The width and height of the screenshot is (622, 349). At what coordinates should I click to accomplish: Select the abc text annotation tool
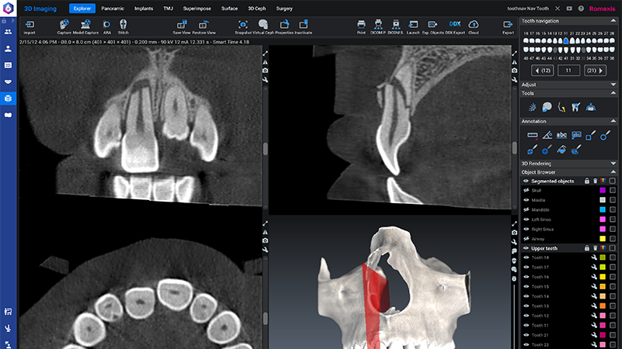561,135
